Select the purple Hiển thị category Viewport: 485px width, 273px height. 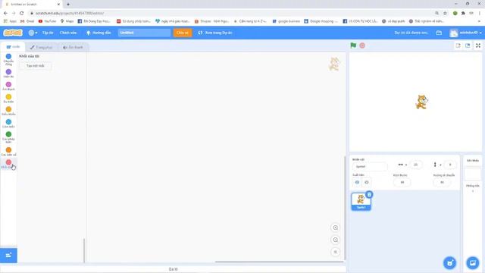click(x=8, y=74)
